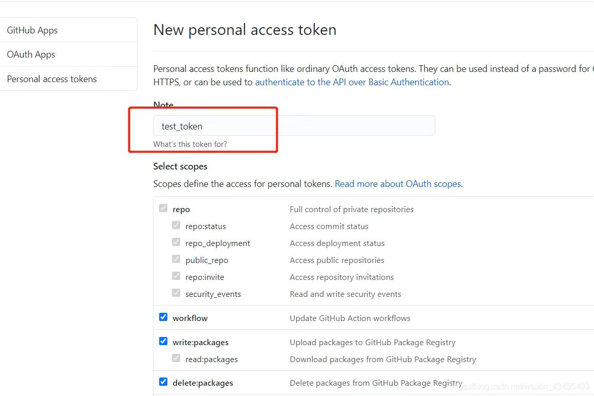
Task: Toggle the repo_deployment checkbox
Action: point(176,242)
